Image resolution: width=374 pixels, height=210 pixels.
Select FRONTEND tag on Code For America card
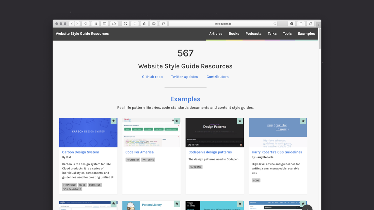(133, 160)
